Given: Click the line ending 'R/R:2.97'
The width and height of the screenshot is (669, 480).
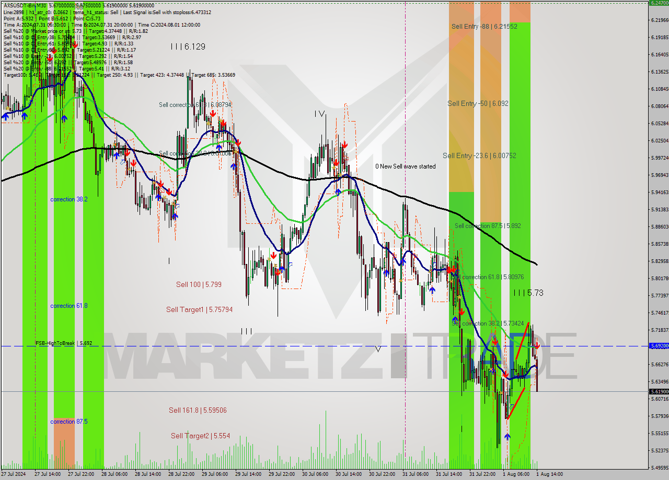Looking at the screenshot, I should point(72,37).
